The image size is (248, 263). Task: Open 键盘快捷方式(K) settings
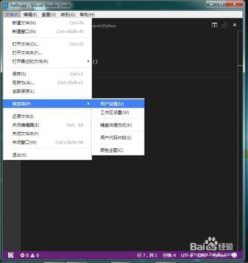coord(118,125)
